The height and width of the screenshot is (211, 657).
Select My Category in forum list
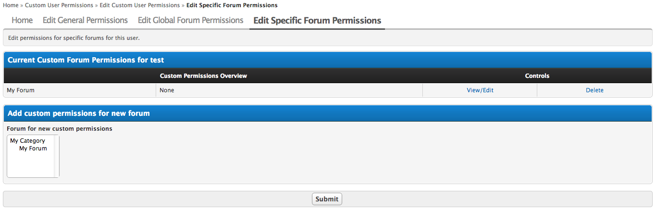(x=27, y=141)
